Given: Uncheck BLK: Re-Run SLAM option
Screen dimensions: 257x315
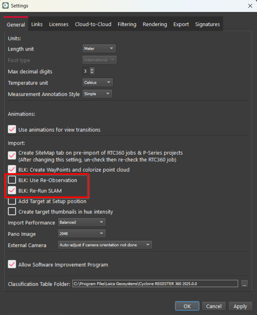Looking at the screenshot, I should pyautogui.click(x=12, y=191).
